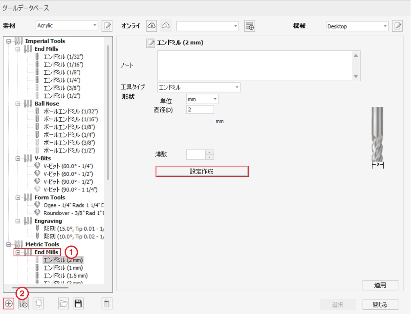
Task: Click the 直径(D) input field
Action: [200, 110]
